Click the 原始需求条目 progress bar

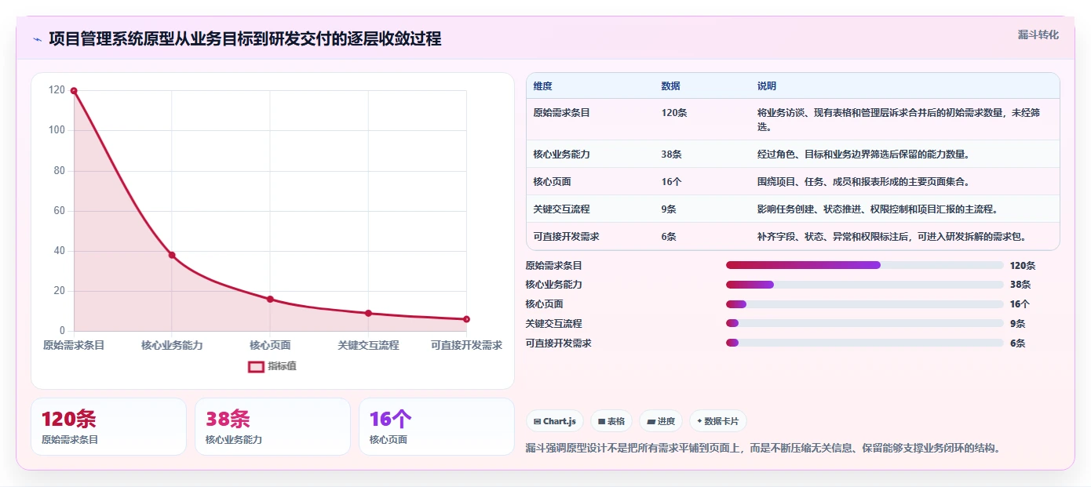[865, 266]
